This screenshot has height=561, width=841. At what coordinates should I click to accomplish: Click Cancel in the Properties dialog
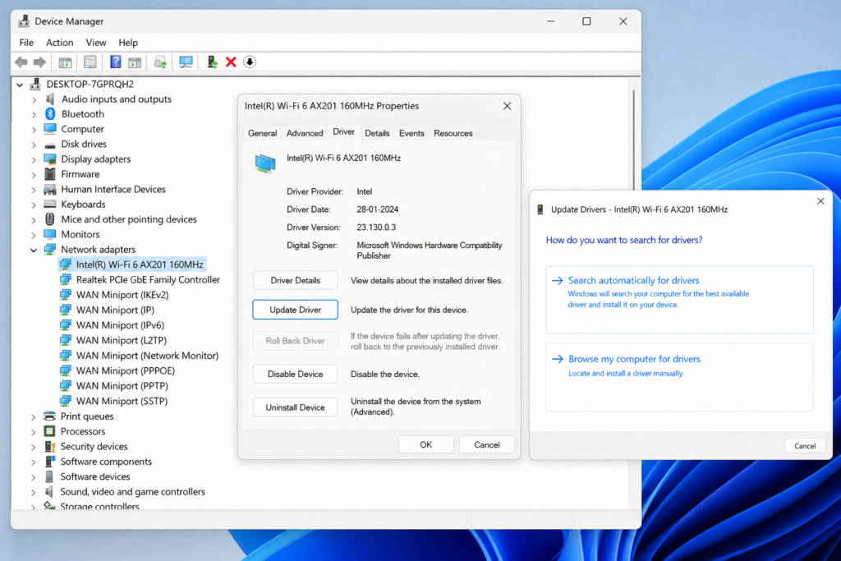coord(486,444)
